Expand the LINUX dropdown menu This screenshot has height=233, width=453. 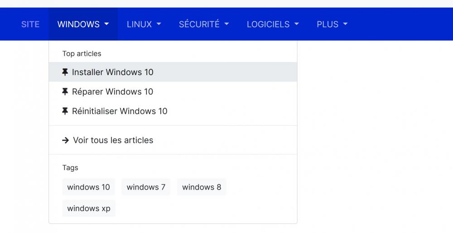point(144,24)
